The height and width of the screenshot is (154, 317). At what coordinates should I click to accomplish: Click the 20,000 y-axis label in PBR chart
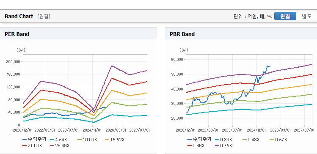(x=177, y=118)
